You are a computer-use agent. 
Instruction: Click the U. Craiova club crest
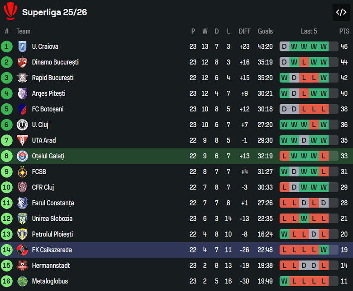pos(22,46)
